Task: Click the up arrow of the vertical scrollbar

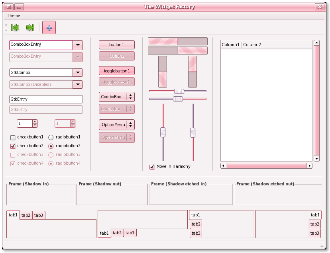Action: point(316,43)
